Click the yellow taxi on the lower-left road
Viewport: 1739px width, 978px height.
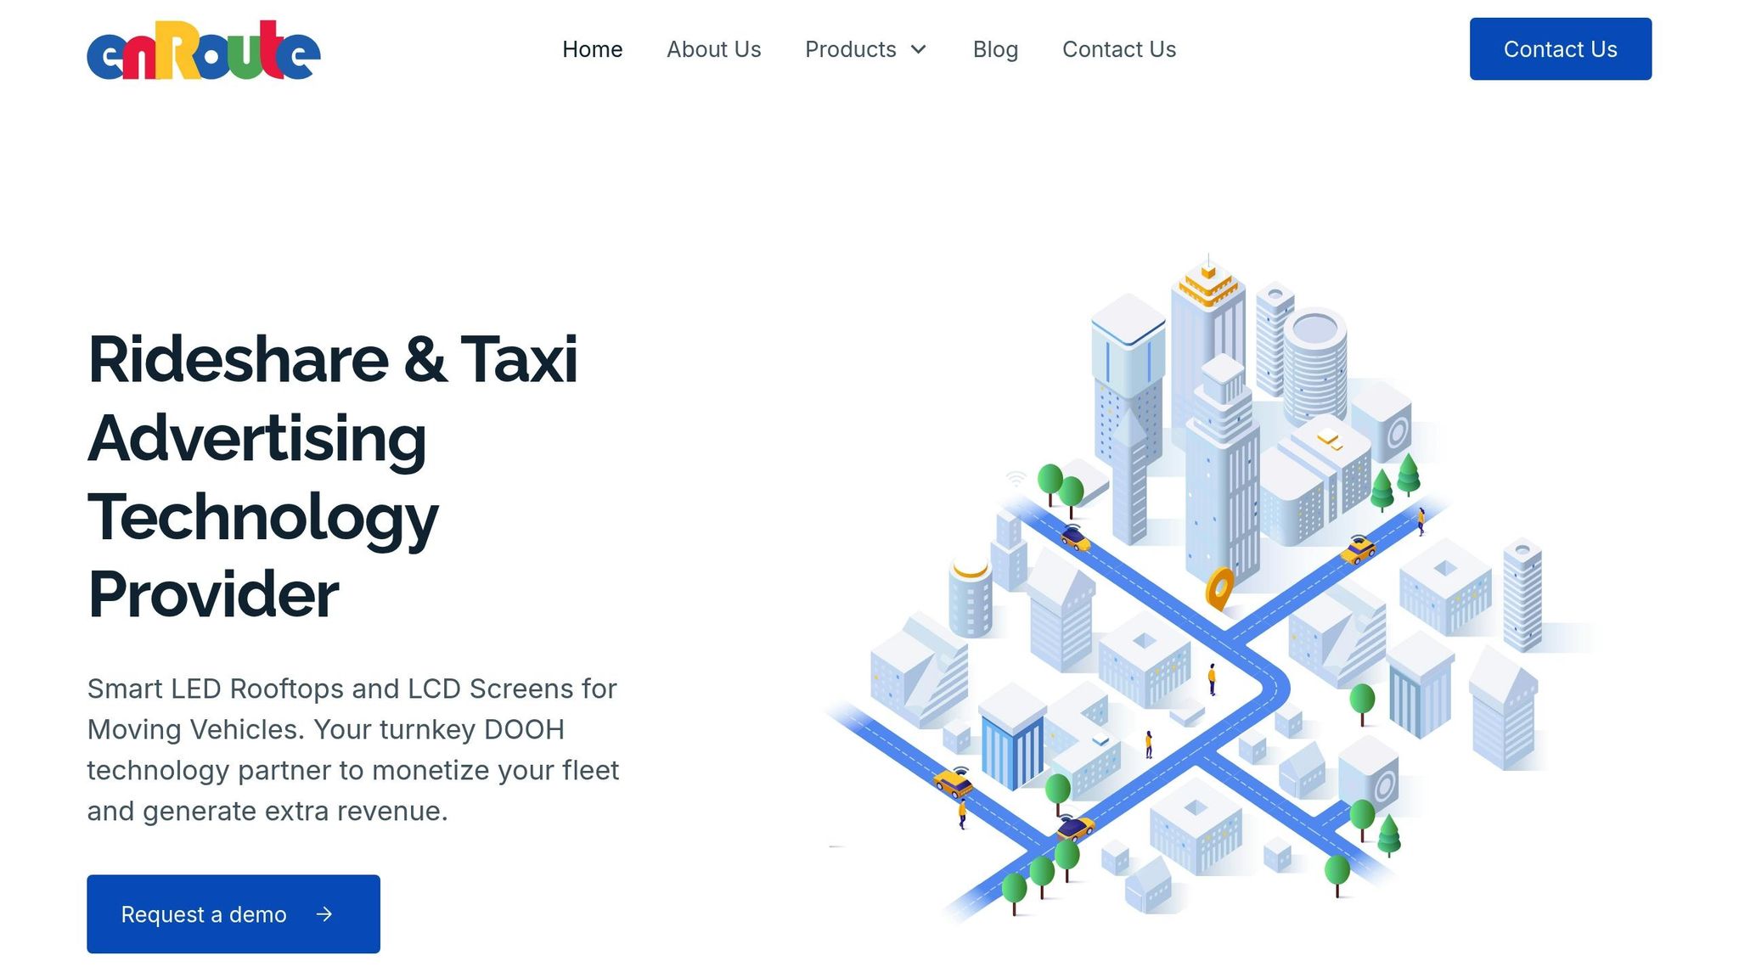click(x=953, y=782)
